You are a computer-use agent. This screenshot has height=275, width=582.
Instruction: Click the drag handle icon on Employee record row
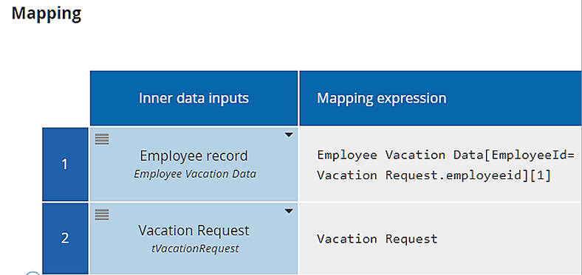coord(102,139)
